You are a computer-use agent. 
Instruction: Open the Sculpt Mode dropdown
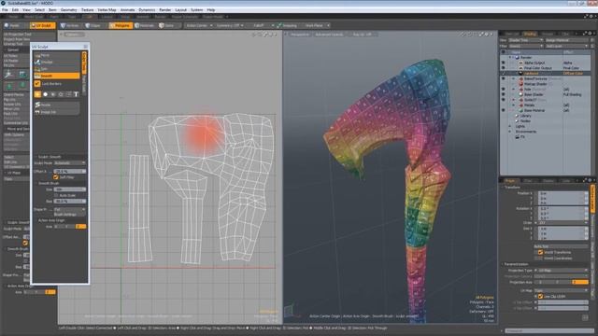coord(70,163)
